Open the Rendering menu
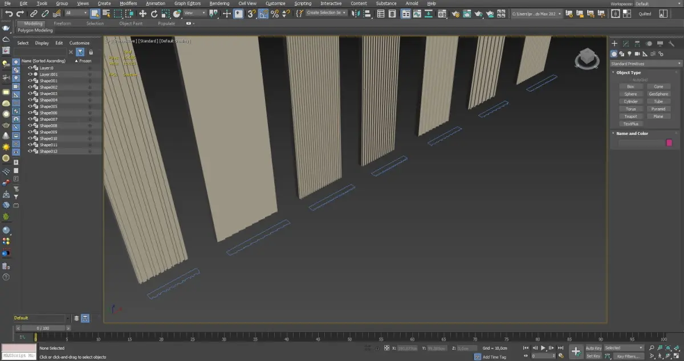Image resolution: width=684 pixels, height=361 pixels. point(219,3)
